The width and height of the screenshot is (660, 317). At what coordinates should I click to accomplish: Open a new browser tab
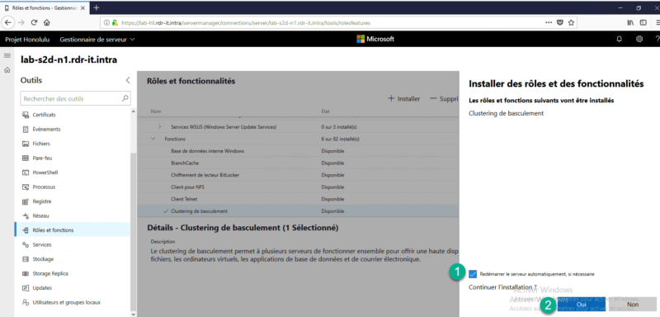click(97, 7)
